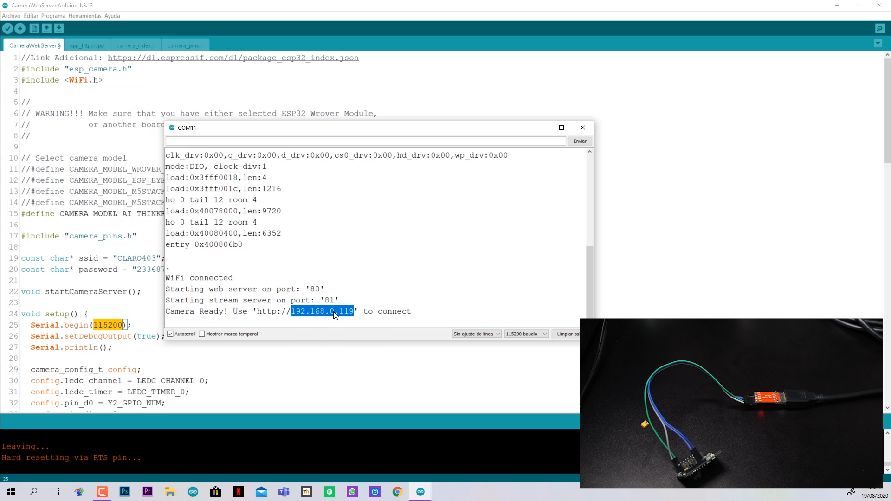891x501 pixels.
Task: Change baud rate via '115200 baudio' dropdown
Action: pos(526,334)
